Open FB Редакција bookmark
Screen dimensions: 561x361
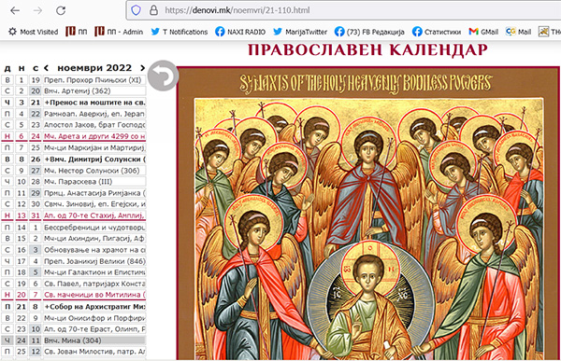pyautogui.click(x=369, y=32)
